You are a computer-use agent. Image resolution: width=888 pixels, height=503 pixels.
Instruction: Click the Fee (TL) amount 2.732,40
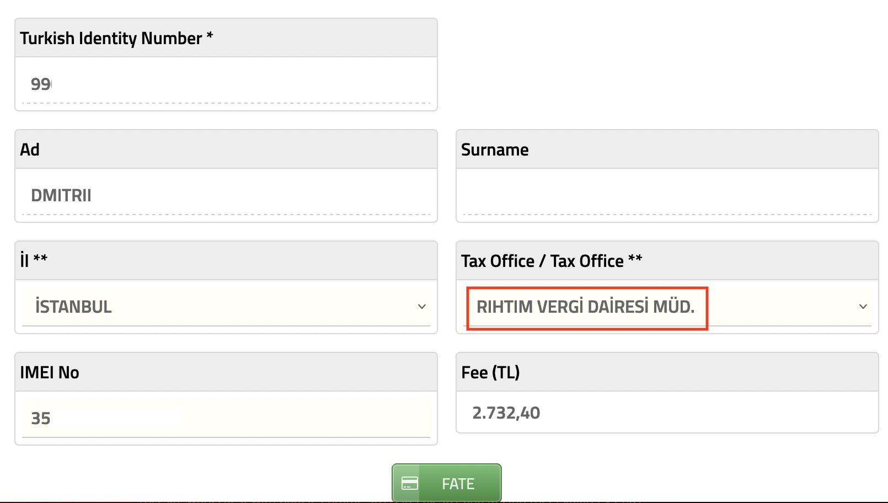tap(506, 413)
